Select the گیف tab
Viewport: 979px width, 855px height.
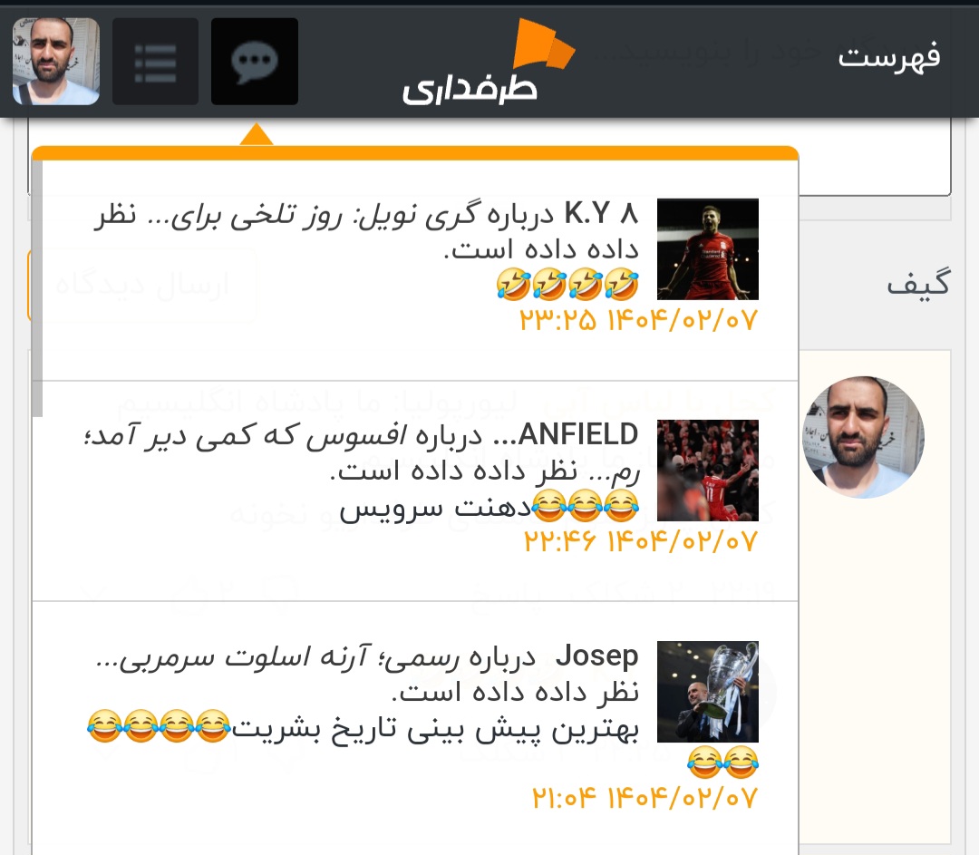pyautogui.click(x=917, y=284)
